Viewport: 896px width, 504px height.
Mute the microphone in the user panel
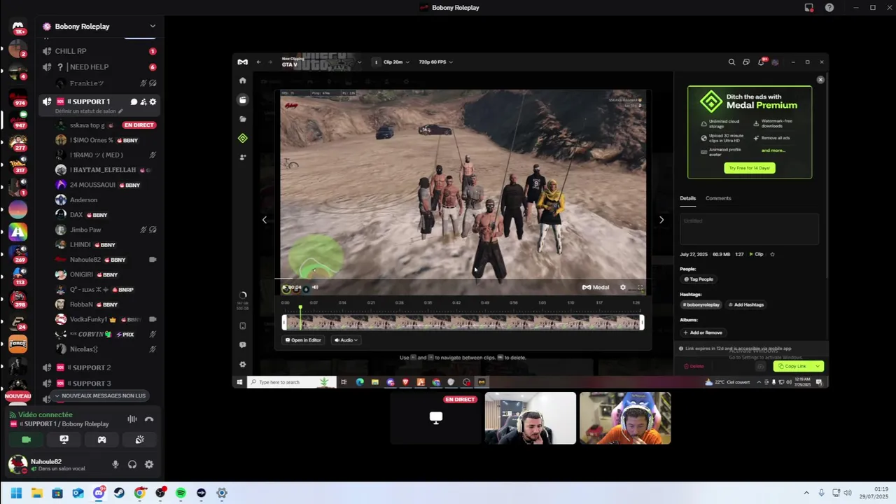click(115, 464)
